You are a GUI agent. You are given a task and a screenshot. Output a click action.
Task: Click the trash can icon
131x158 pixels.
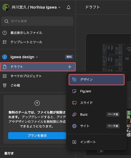pos(5,85)
